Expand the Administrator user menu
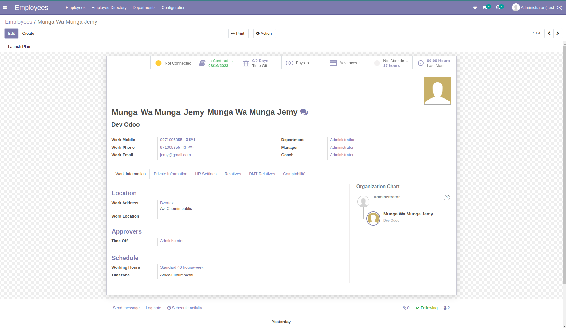This screenshot has width=566, height=328. pyautogui.click(x=537, y=7)
